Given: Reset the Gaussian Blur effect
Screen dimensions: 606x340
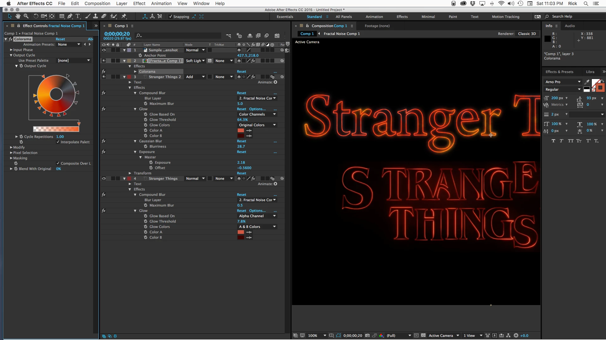Looking at the screenshot, I should point(241,141).
